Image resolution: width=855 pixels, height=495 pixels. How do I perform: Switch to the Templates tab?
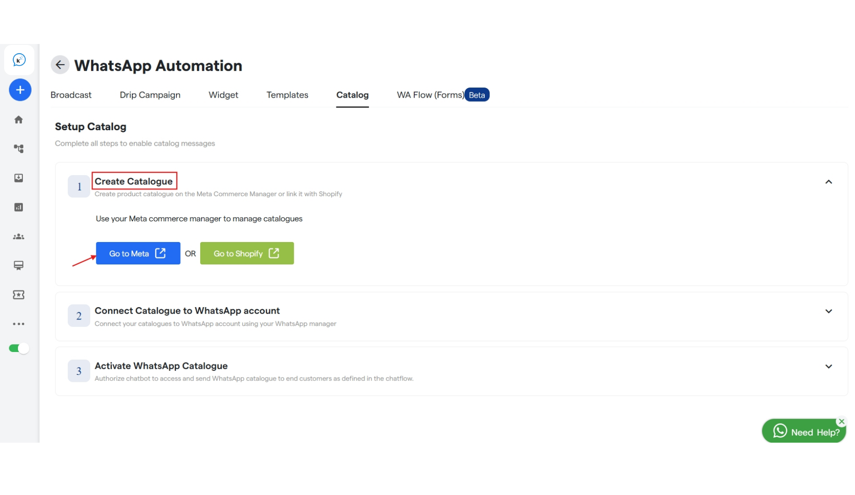(287, 95)
